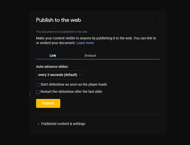Image resolution: width=190 pixels, height=145 pixels.
Task: Expand the Published content & settings triangle
Action: [39, 124]
